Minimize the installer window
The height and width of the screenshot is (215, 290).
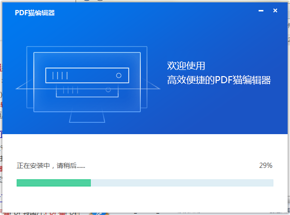pyautogui.click(x=260, y=10)
